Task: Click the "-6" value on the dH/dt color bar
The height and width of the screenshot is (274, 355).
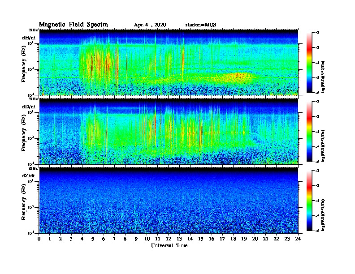Action: click(x=317, y=93)
